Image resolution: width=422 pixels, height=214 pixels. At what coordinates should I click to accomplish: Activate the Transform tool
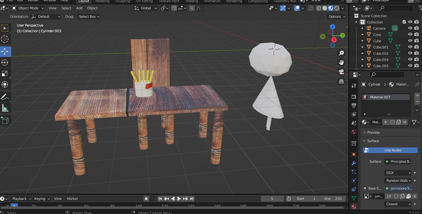point(5,84)
